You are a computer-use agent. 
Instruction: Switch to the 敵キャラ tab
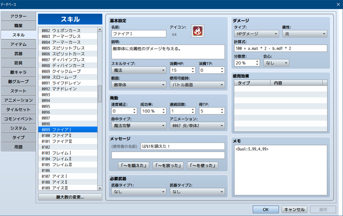click(18, 72)
